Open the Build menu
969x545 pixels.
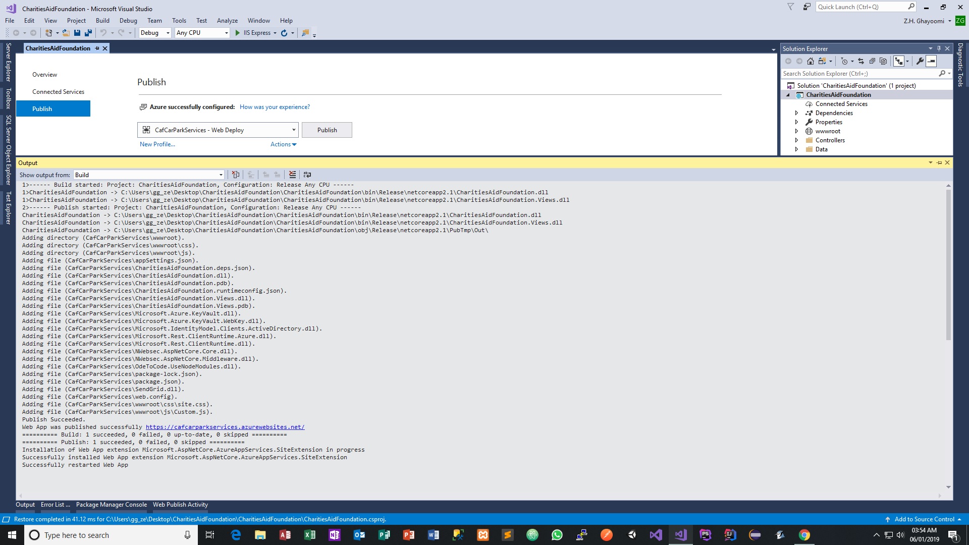click(102, 20)
